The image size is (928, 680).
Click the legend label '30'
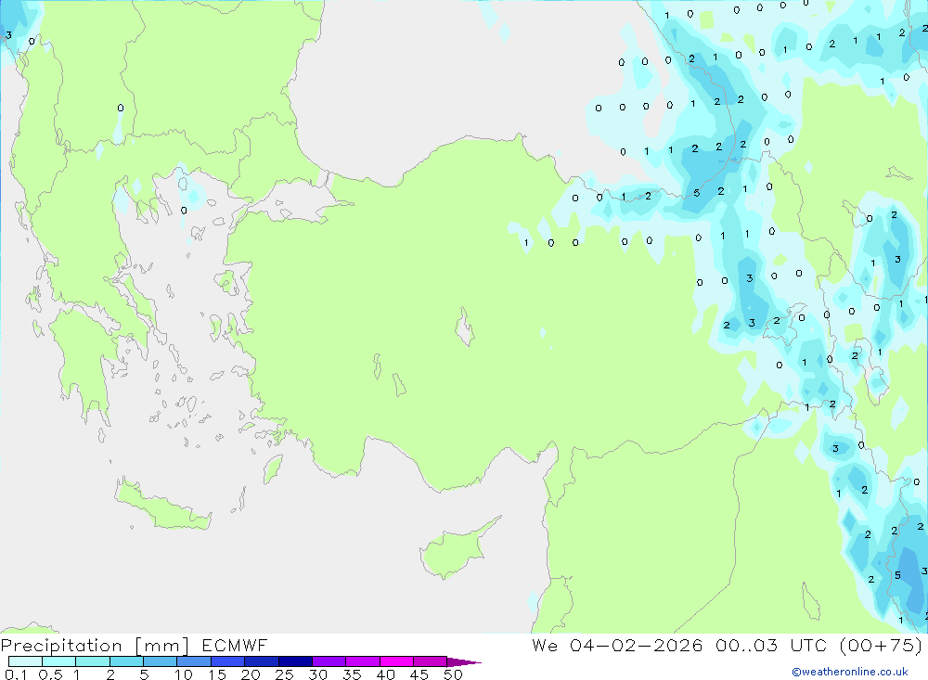318,674
